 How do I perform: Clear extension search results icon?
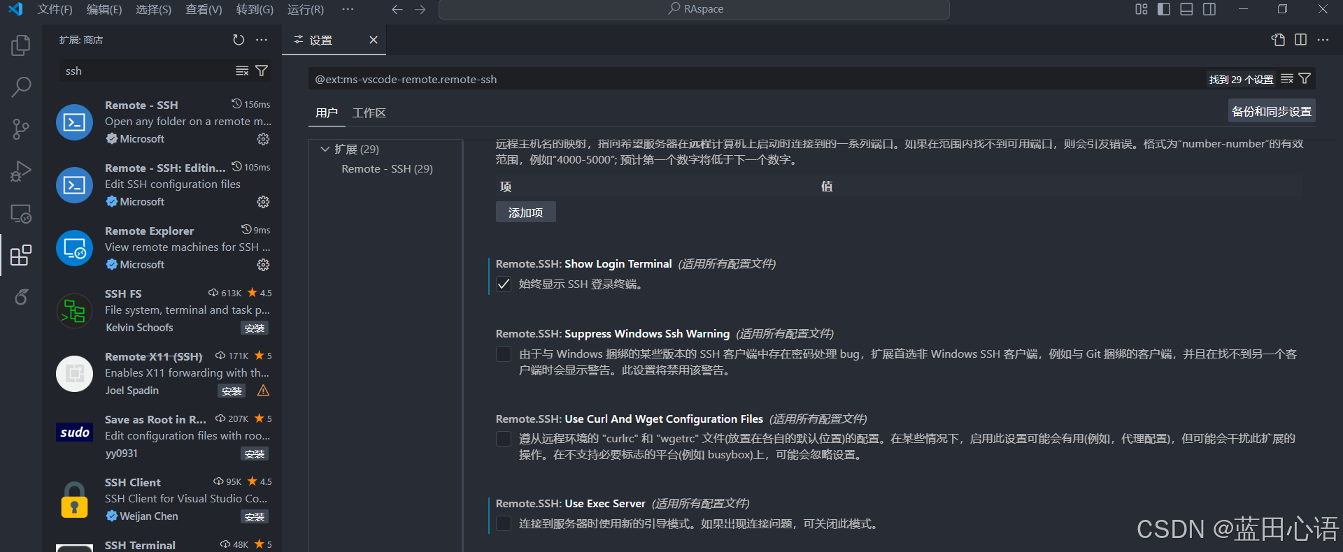(242, 71)
